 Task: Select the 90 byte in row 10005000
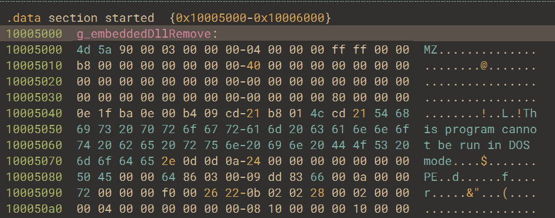126,50
